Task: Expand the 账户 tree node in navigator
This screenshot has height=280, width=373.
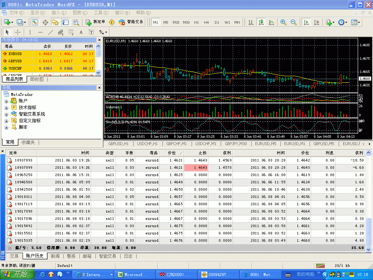Action: tap(6, 101)
